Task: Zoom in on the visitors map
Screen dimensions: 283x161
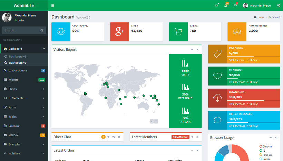Action: (x=152, y=121)
